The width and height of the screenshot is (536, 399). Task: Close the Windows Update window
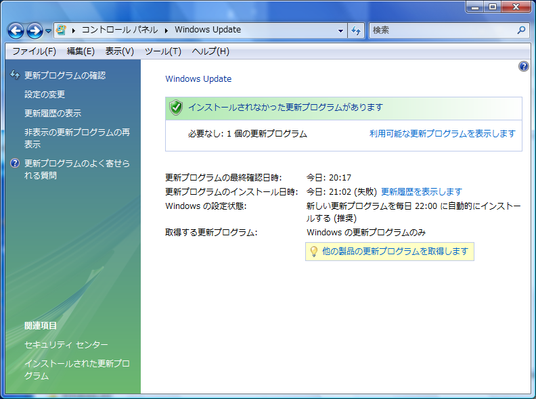(x=516, y=7)
